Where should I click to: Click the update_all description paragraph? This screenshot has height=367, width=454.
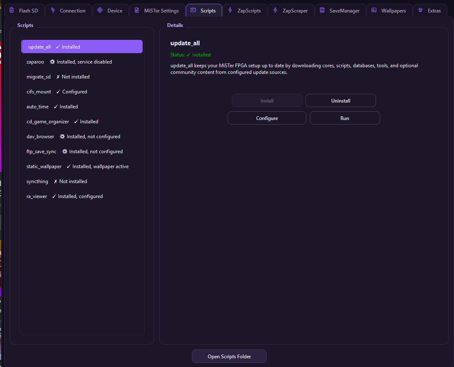point(294,69)
